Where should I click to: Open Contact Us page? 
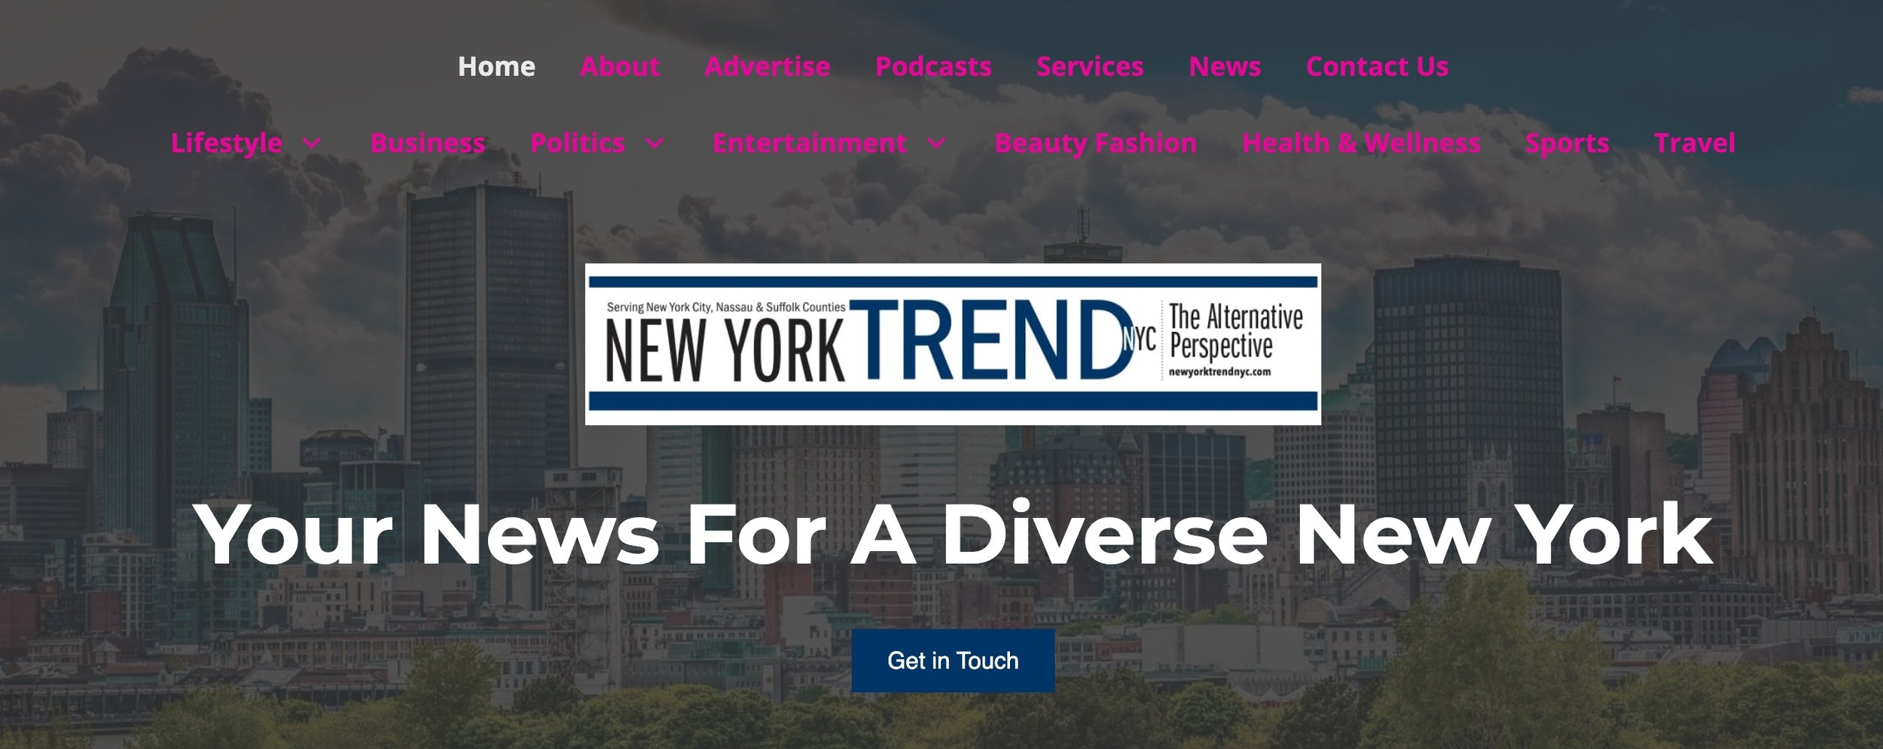coord(1377,66)
